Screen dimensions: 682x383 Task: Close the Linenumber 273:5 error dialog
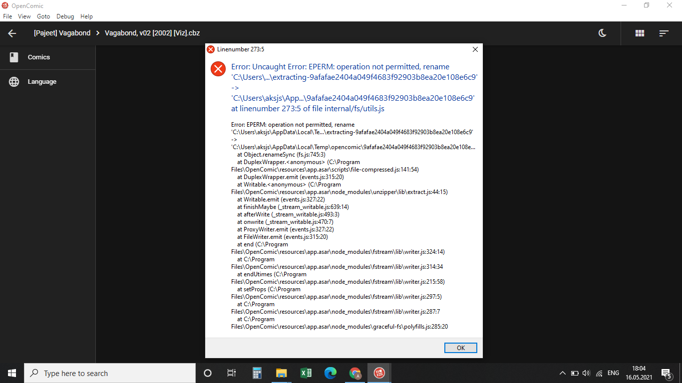pyautogui.click(x=475, y=49)
